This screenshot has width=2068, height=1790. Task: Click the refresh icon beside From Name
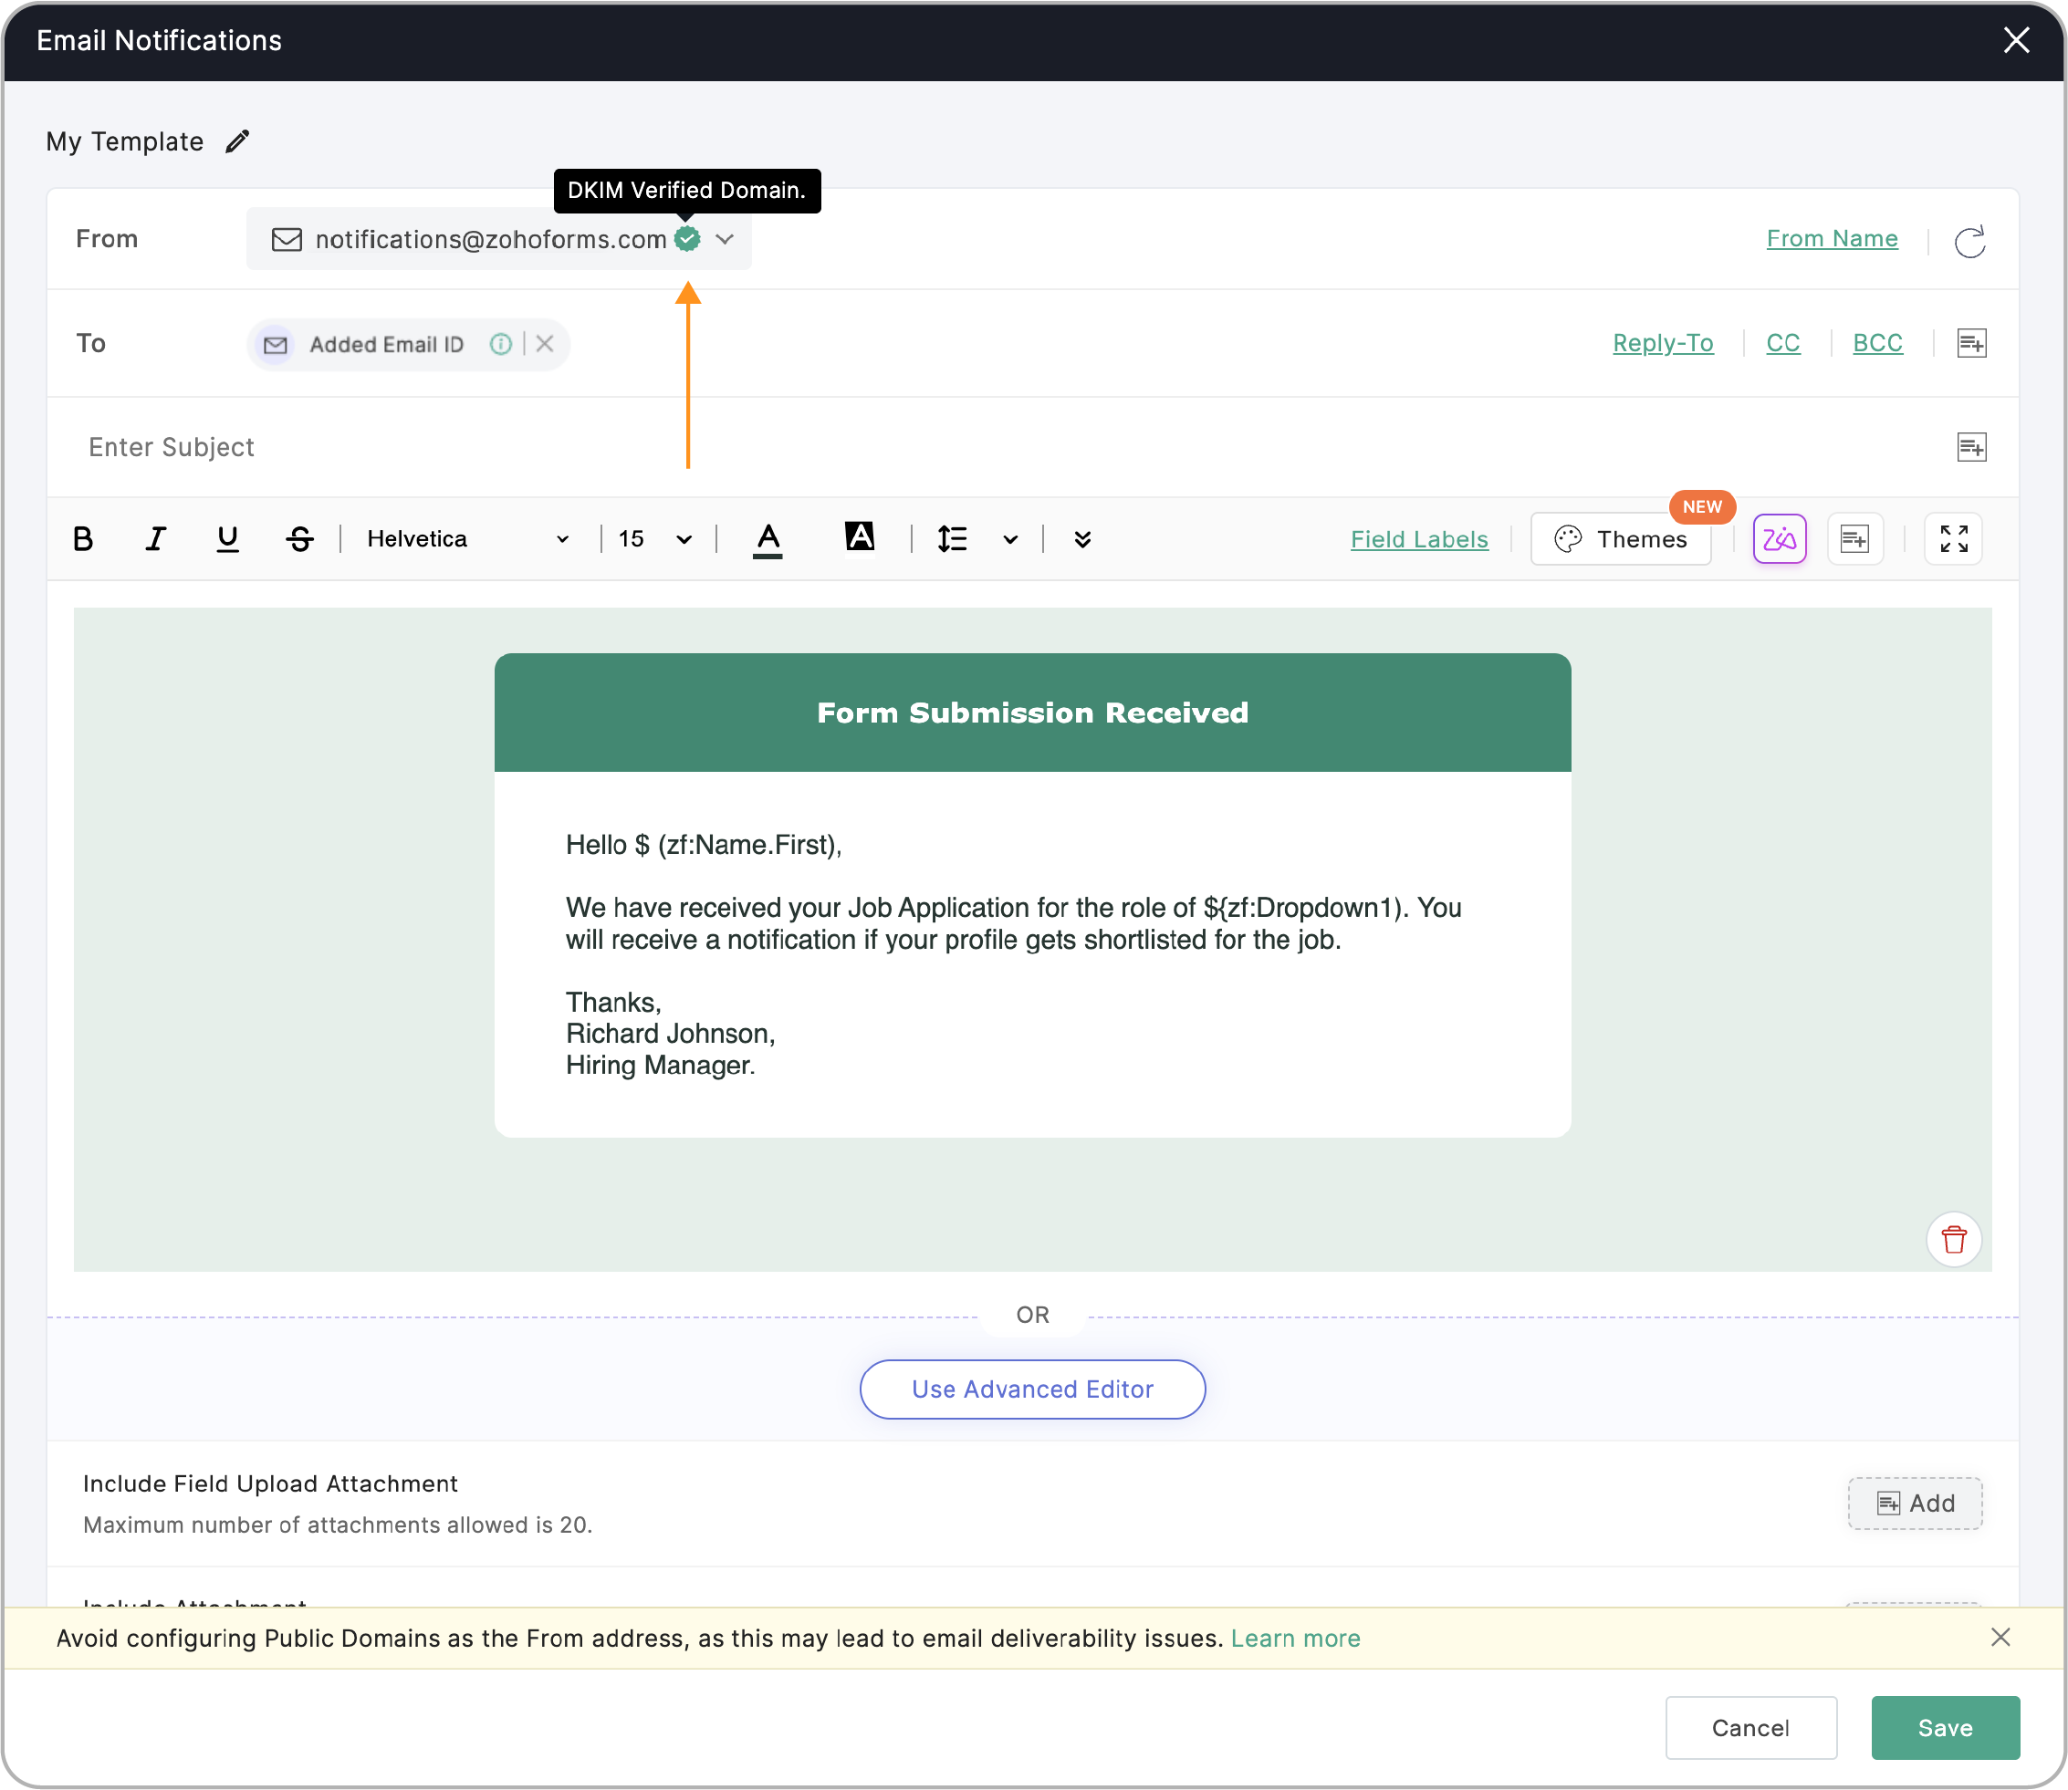(1969, 242)
